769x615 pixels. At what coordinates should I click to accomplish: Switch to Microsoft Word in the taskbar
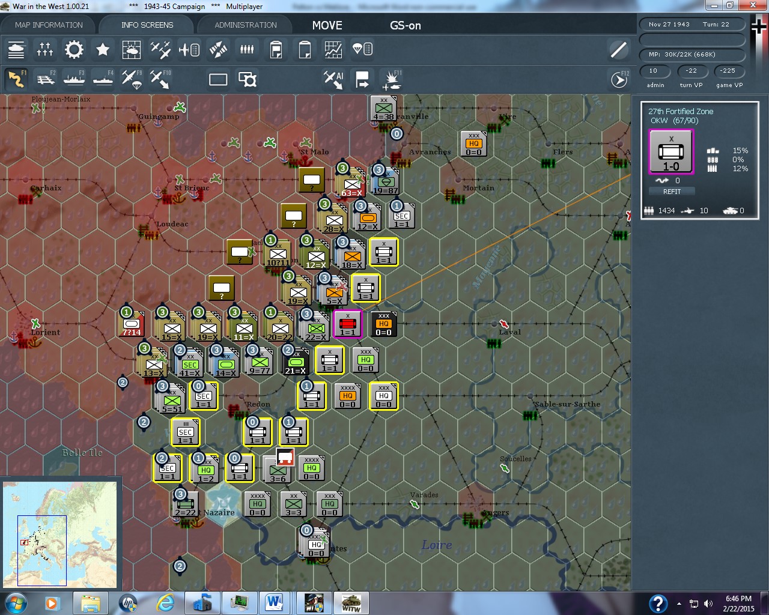pyautogui.click(x=274, y=603)
